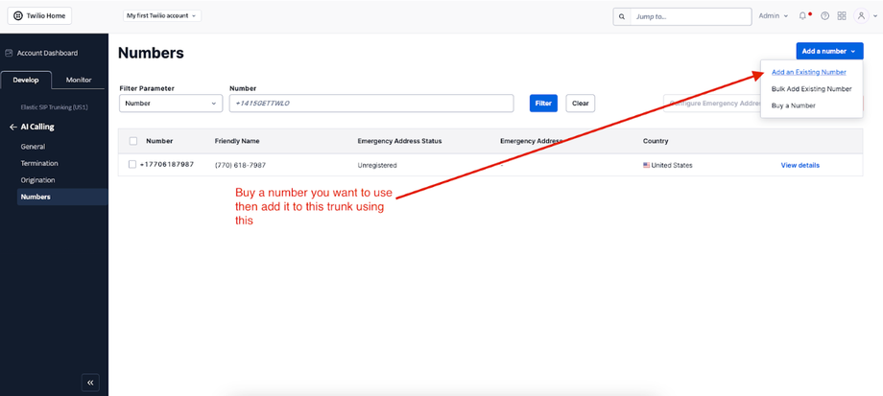Screen dimensions: 883x396
Task: Click the search magnifier icon
Action: point(622,16)
